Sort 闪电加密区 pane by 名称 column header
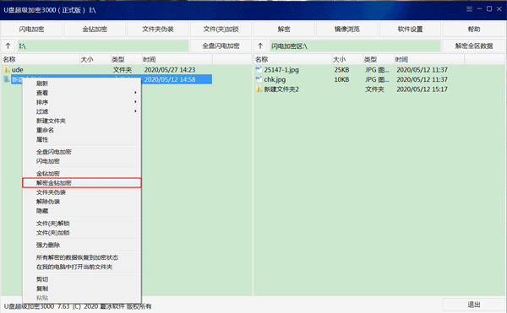The height and width of the screenshot is (313, 507). click(x=293, y=59)
